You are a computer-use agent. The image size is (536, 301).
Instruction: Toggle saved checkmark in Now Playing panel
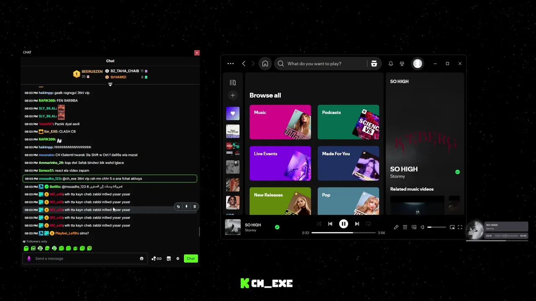pos(457,172)
